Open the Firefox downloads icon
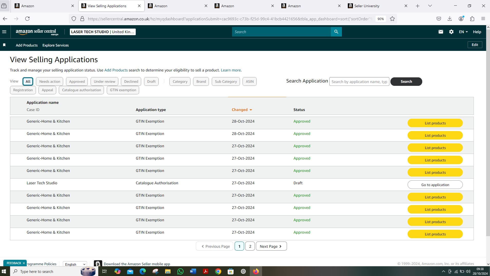This screenshot has height=276, width=490. 450,19
